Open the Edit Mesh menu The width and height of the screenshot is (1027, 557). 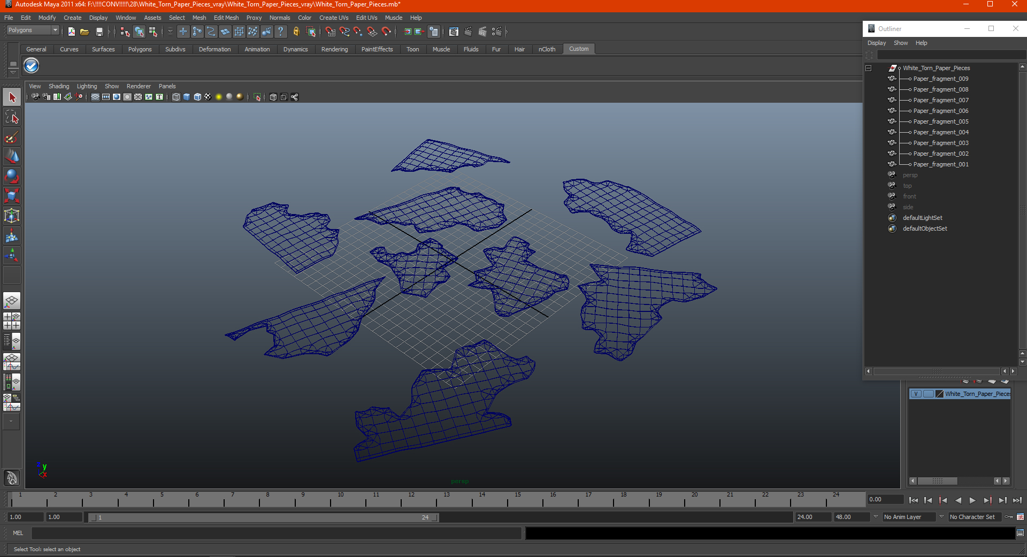(x=226, y=18)
